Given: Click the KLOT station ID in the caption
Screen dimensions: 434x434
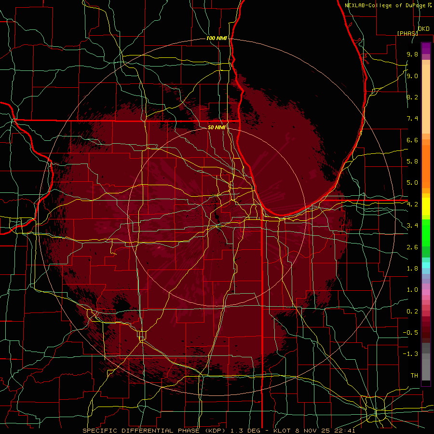Looking at the screenshot, I should tap(282, 431).
